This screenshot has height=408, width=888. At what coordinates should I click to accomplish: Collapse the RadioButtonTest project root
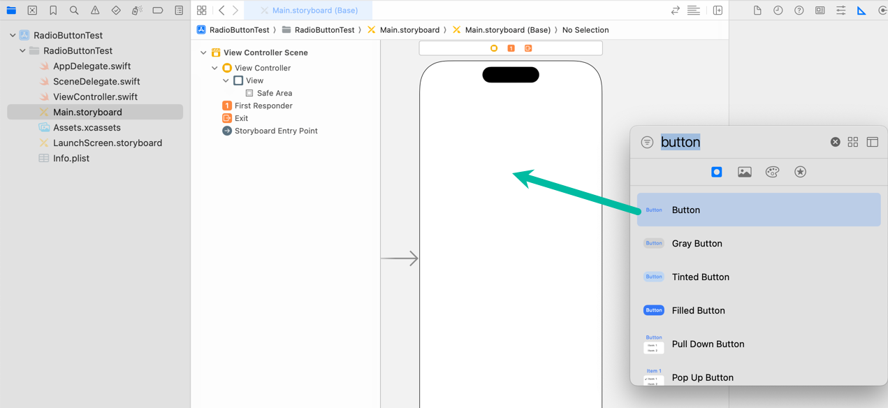pos(13,35)
